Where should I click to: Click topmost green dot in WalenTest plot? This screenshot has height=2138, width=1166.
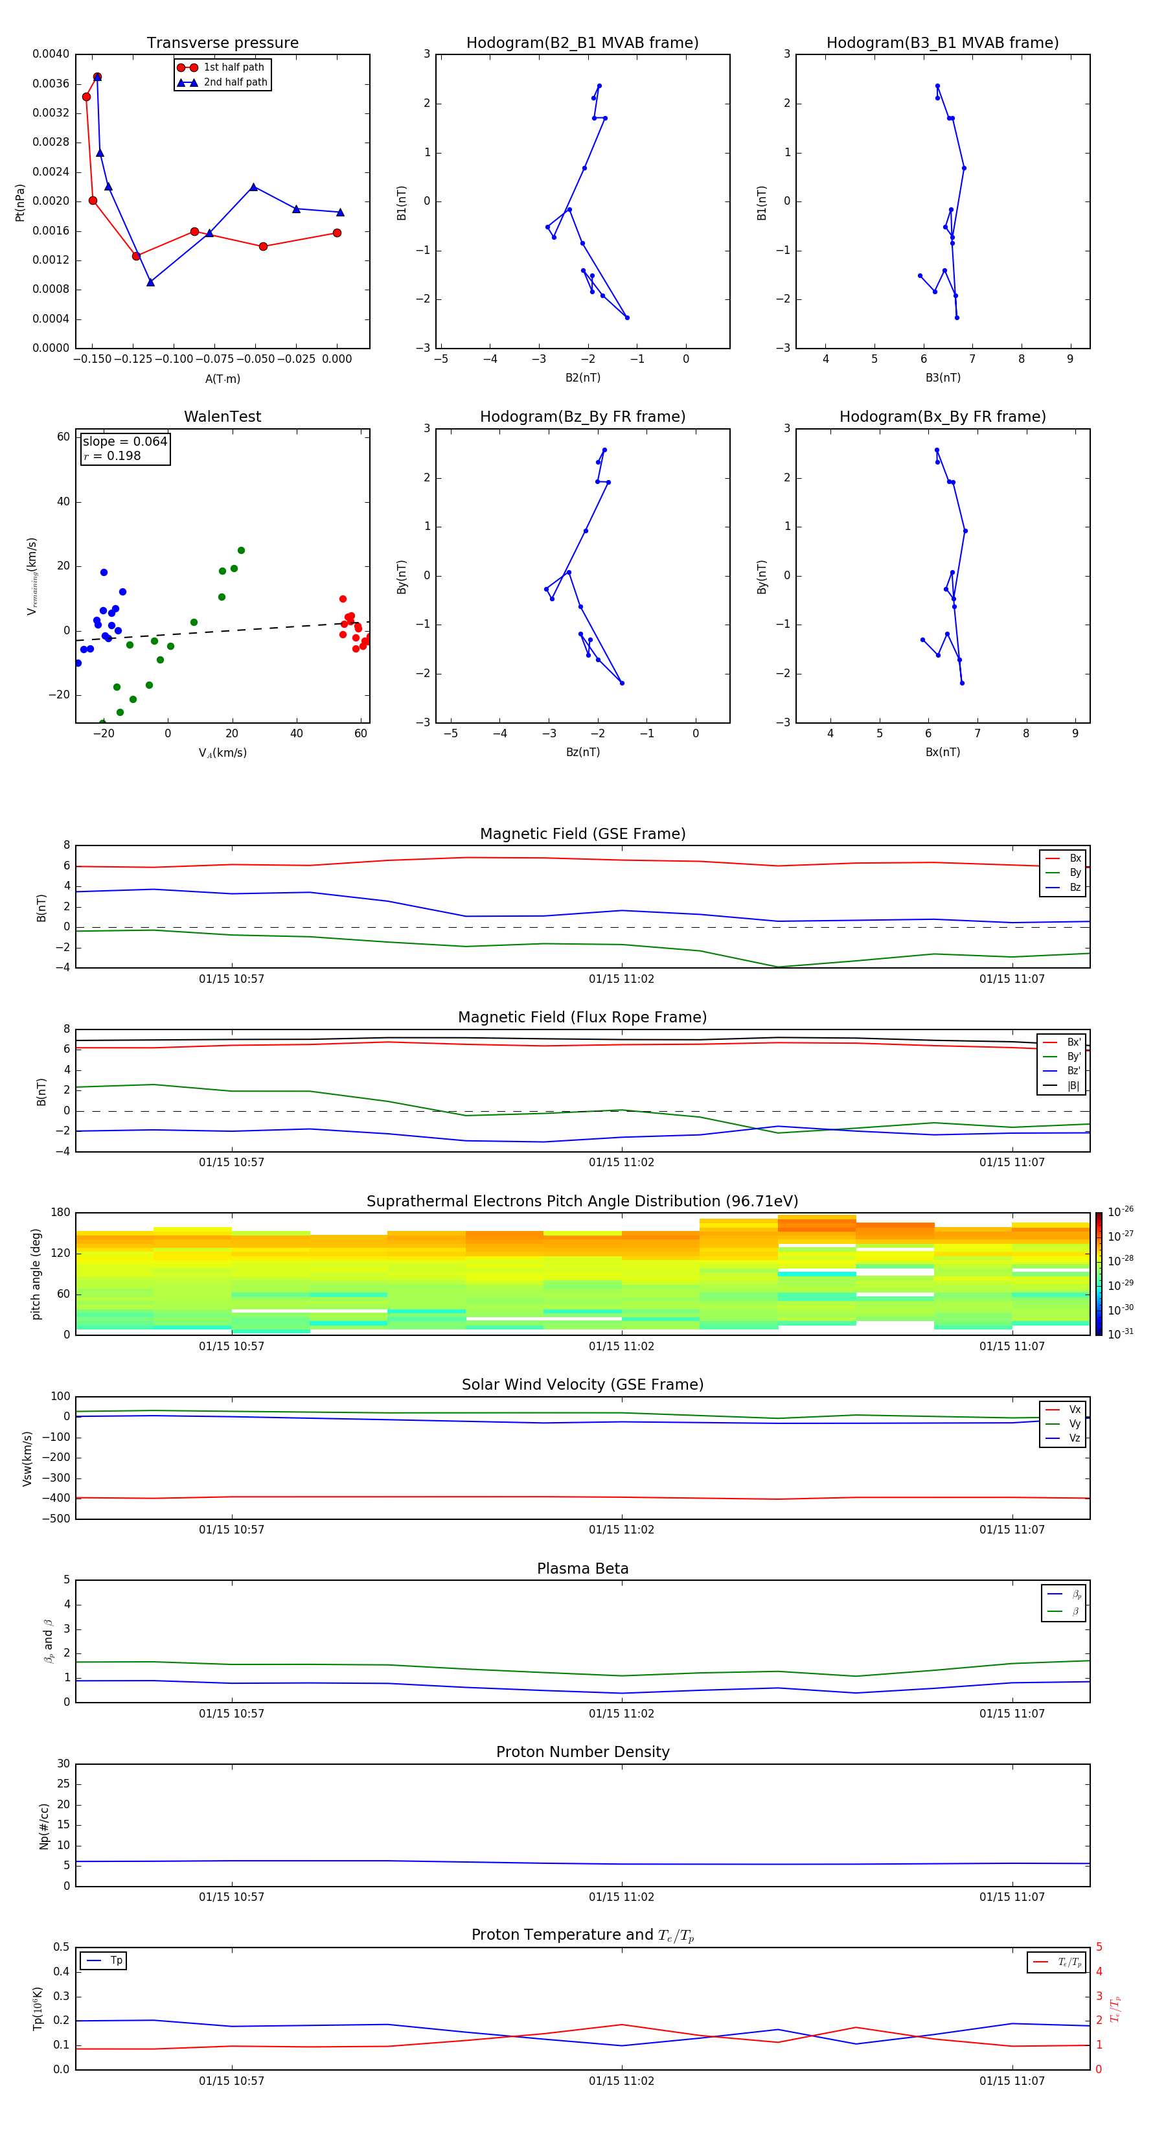242,550
